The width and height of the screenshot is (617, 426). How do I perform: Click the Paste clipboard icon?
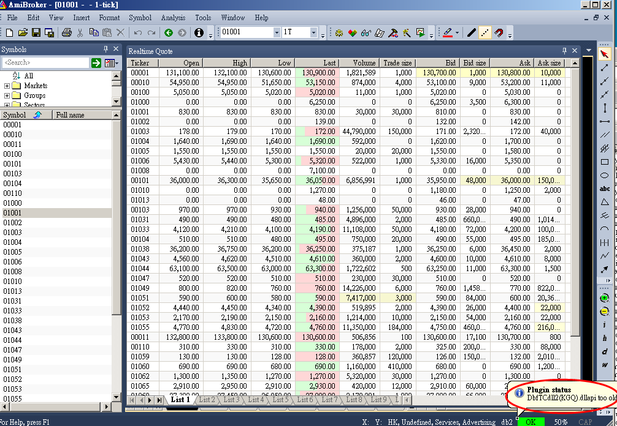point(107,32)
